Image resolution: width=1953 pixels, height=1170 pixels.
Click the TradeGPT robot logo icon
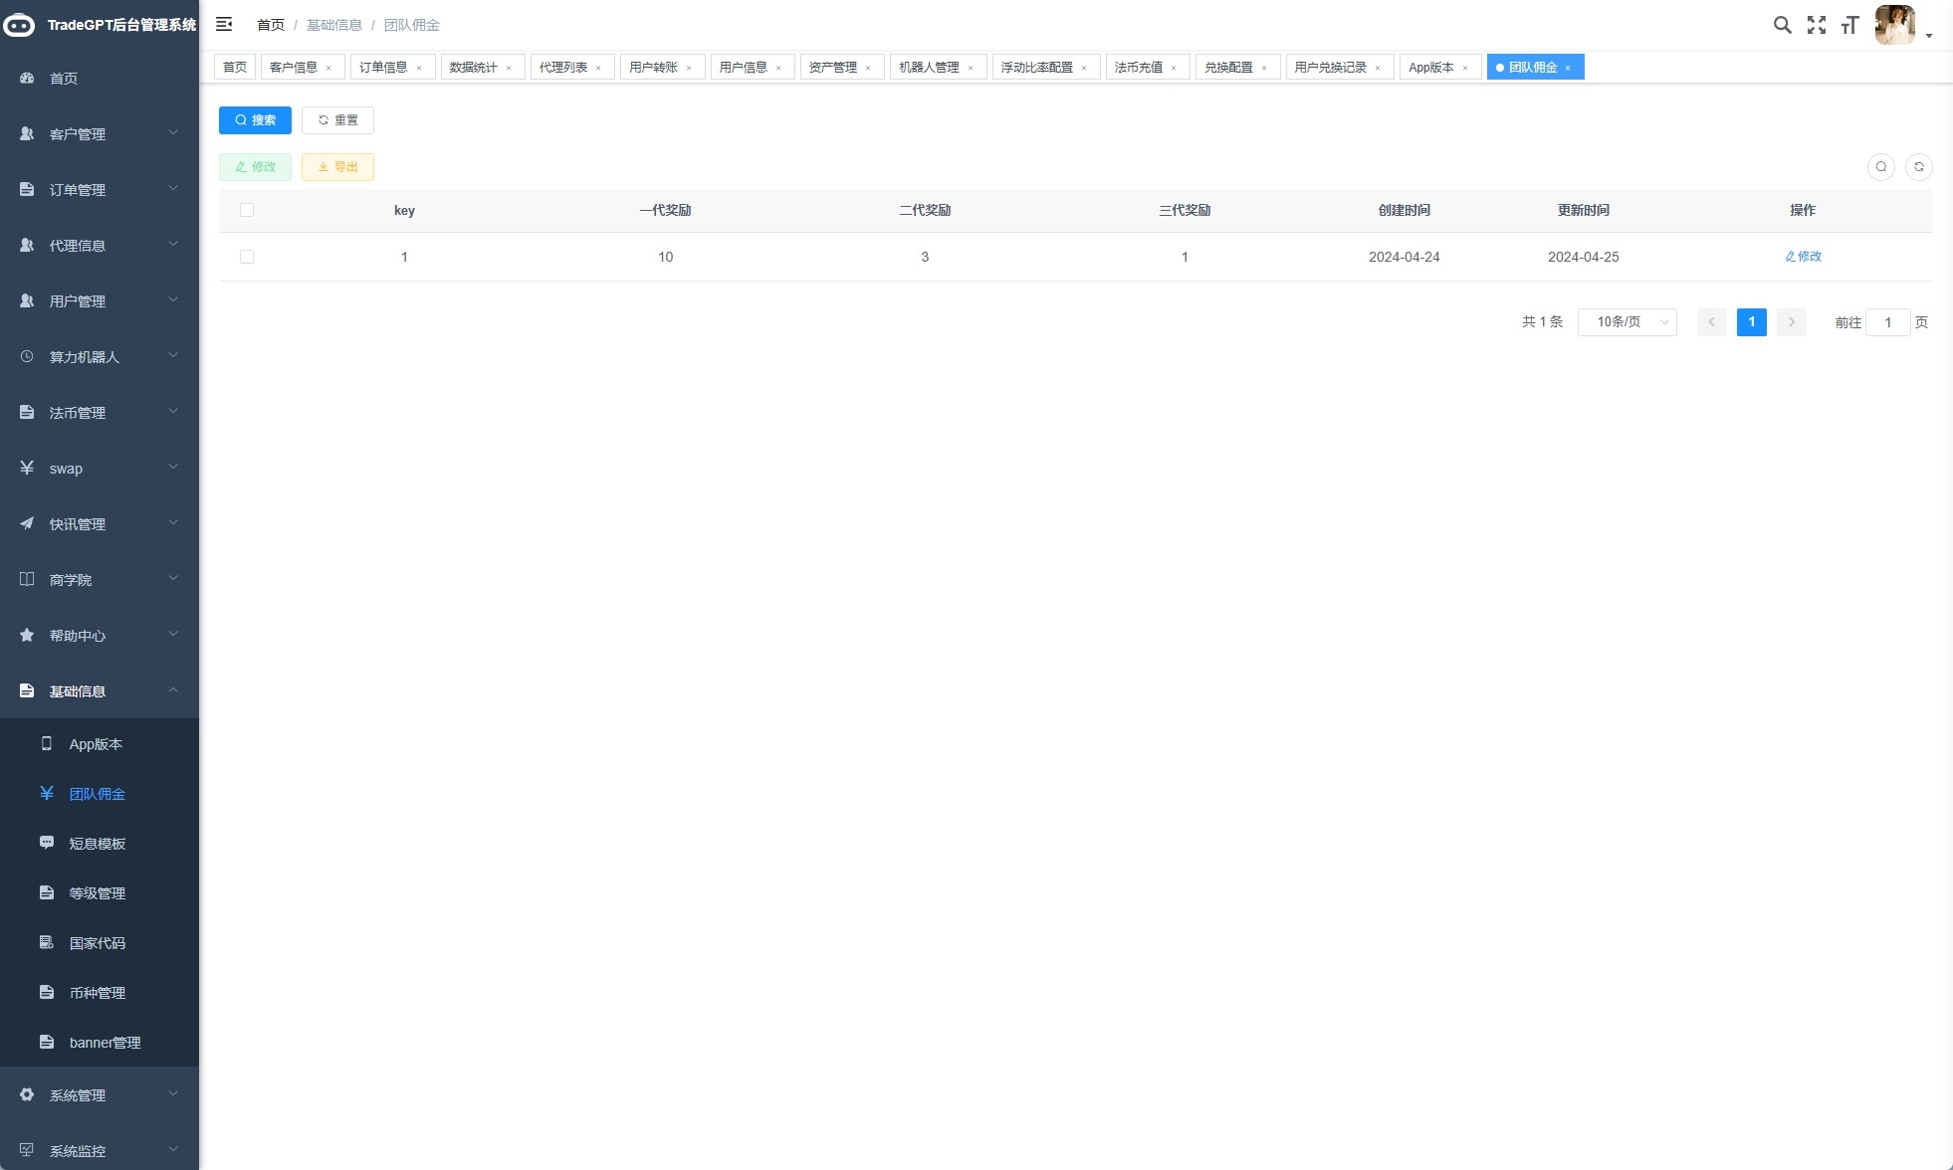pyautogui.click(x=19, y=25)
